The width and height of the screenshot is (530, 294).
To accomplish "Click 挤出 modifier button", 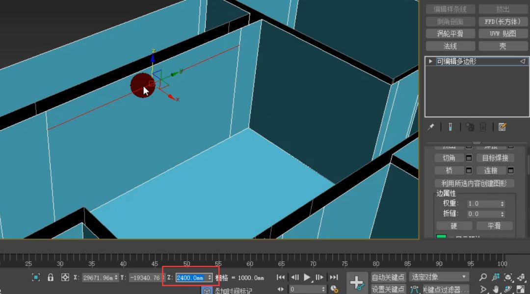I will click(x=503, y=9).
